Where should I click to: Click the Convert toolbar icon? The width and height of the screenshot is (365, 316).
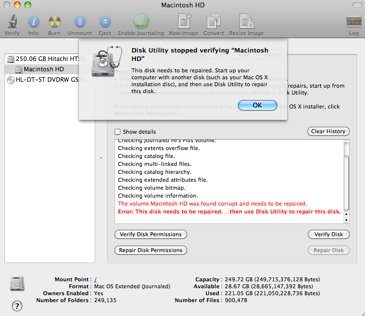[213, 21]
